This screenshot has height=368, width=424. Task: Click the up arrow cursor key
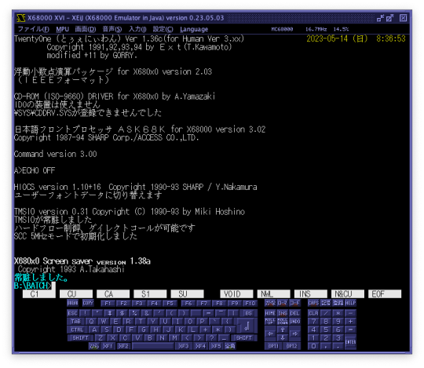coord(283,330)
